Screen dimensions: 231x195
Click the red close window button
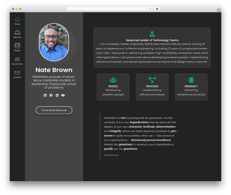[x=13, y=9]
